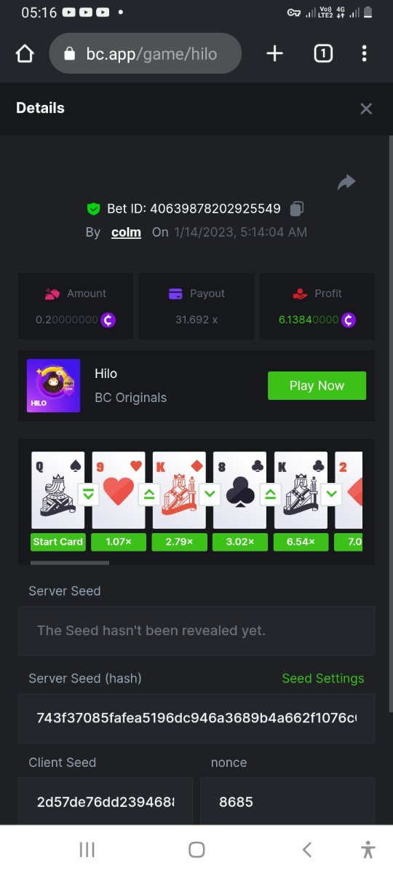Click the horizontal card list scrollbar
The image size is (393, 874).
point(70,562)
